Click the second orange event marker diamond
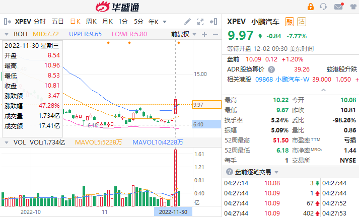The width and height of the screenshot is (359, 217). [129, 43]
